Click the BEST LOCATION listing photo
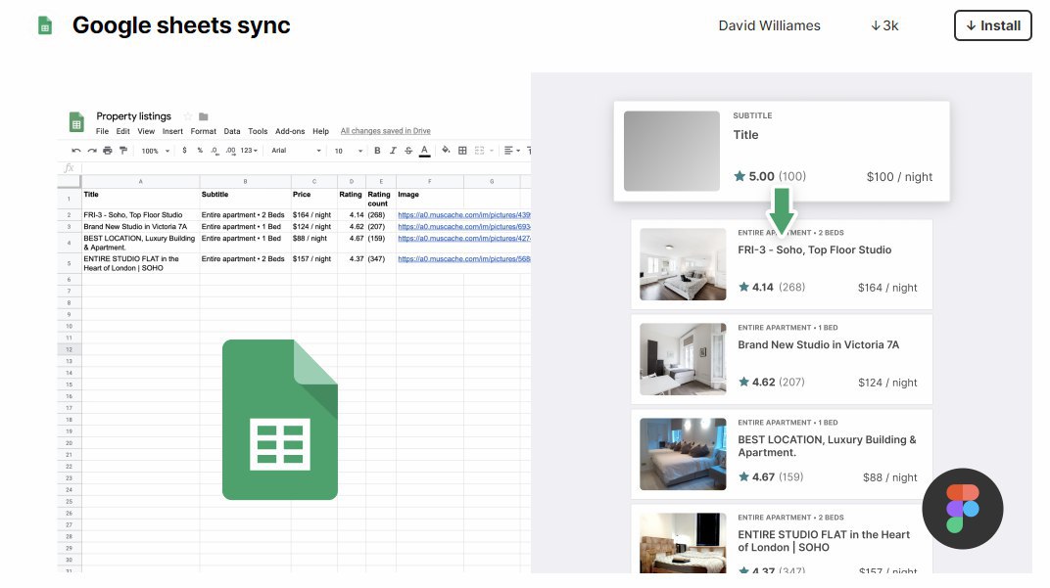Viewport: 1050px width, 588px height. 683,454
